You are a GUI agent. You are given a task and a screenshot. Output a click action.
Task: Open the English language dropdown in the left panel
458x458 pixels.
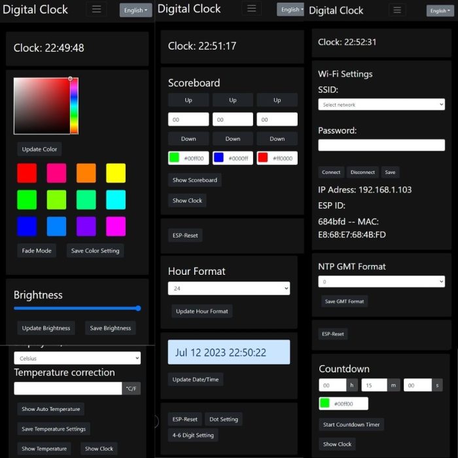coord(135,10)
